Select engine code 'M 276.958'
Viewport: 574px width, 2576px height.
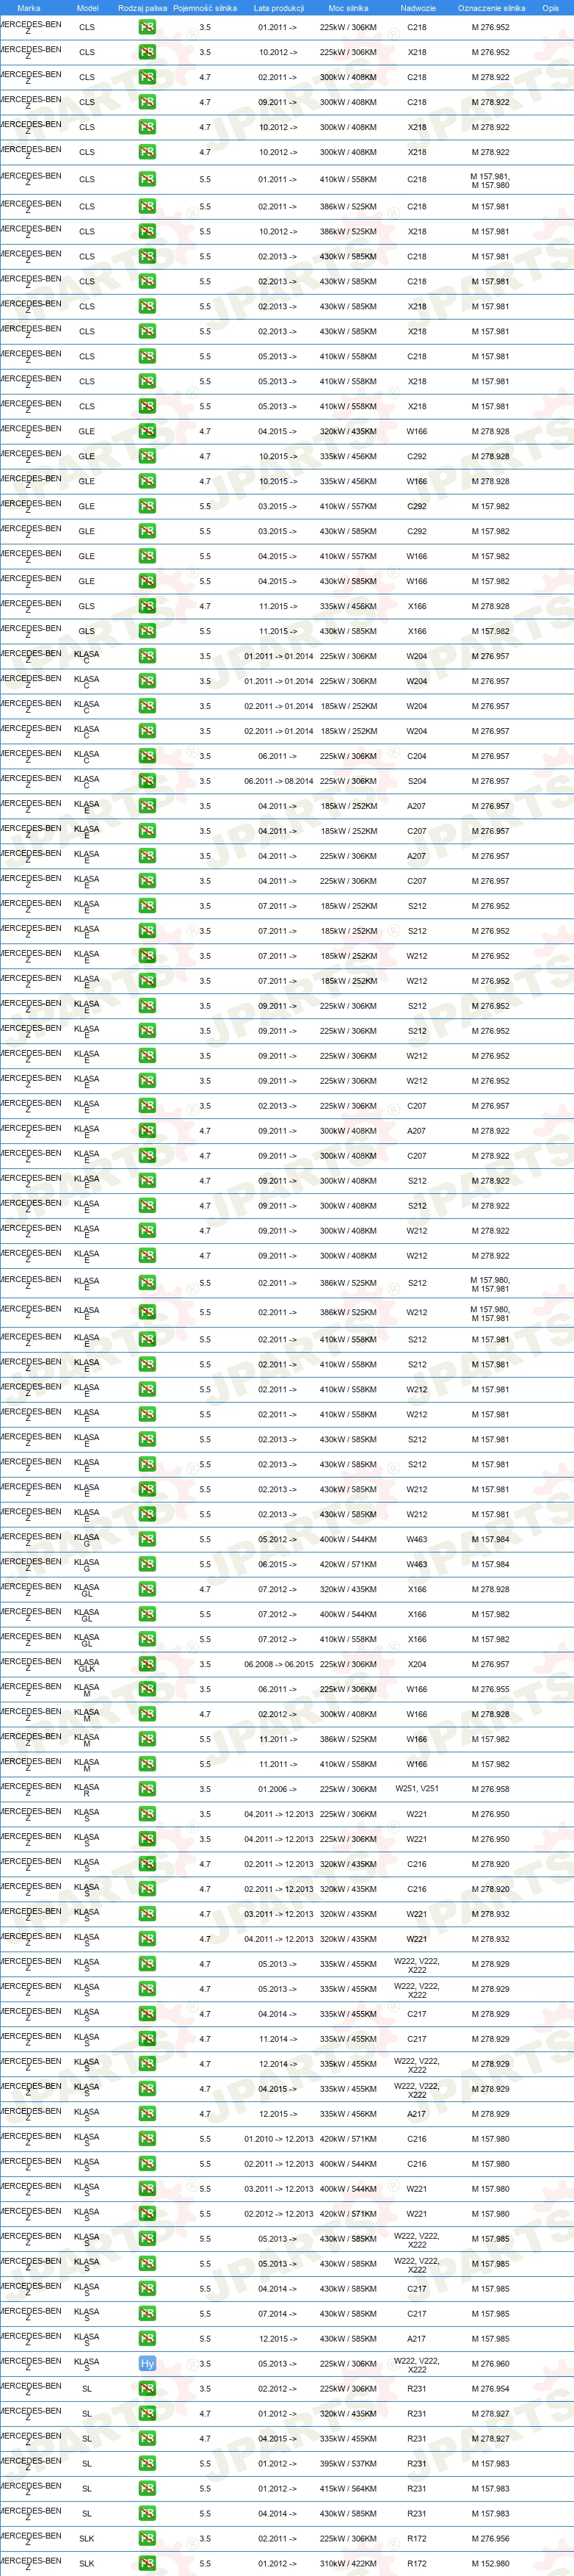pos(490,1790)
